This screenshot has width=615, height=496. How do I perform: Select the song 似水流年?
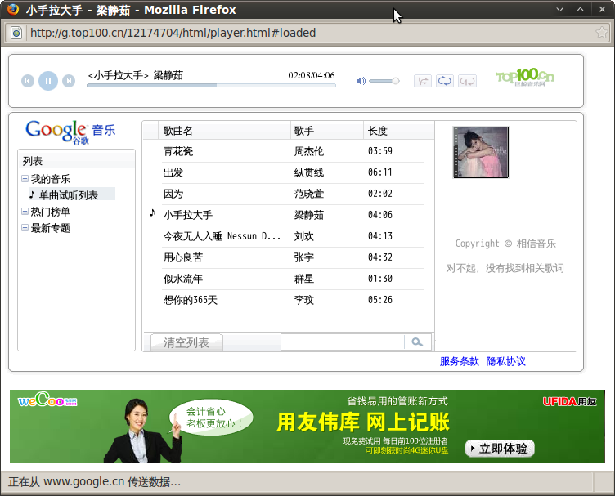pyautogui.click(x=182, y=279)
